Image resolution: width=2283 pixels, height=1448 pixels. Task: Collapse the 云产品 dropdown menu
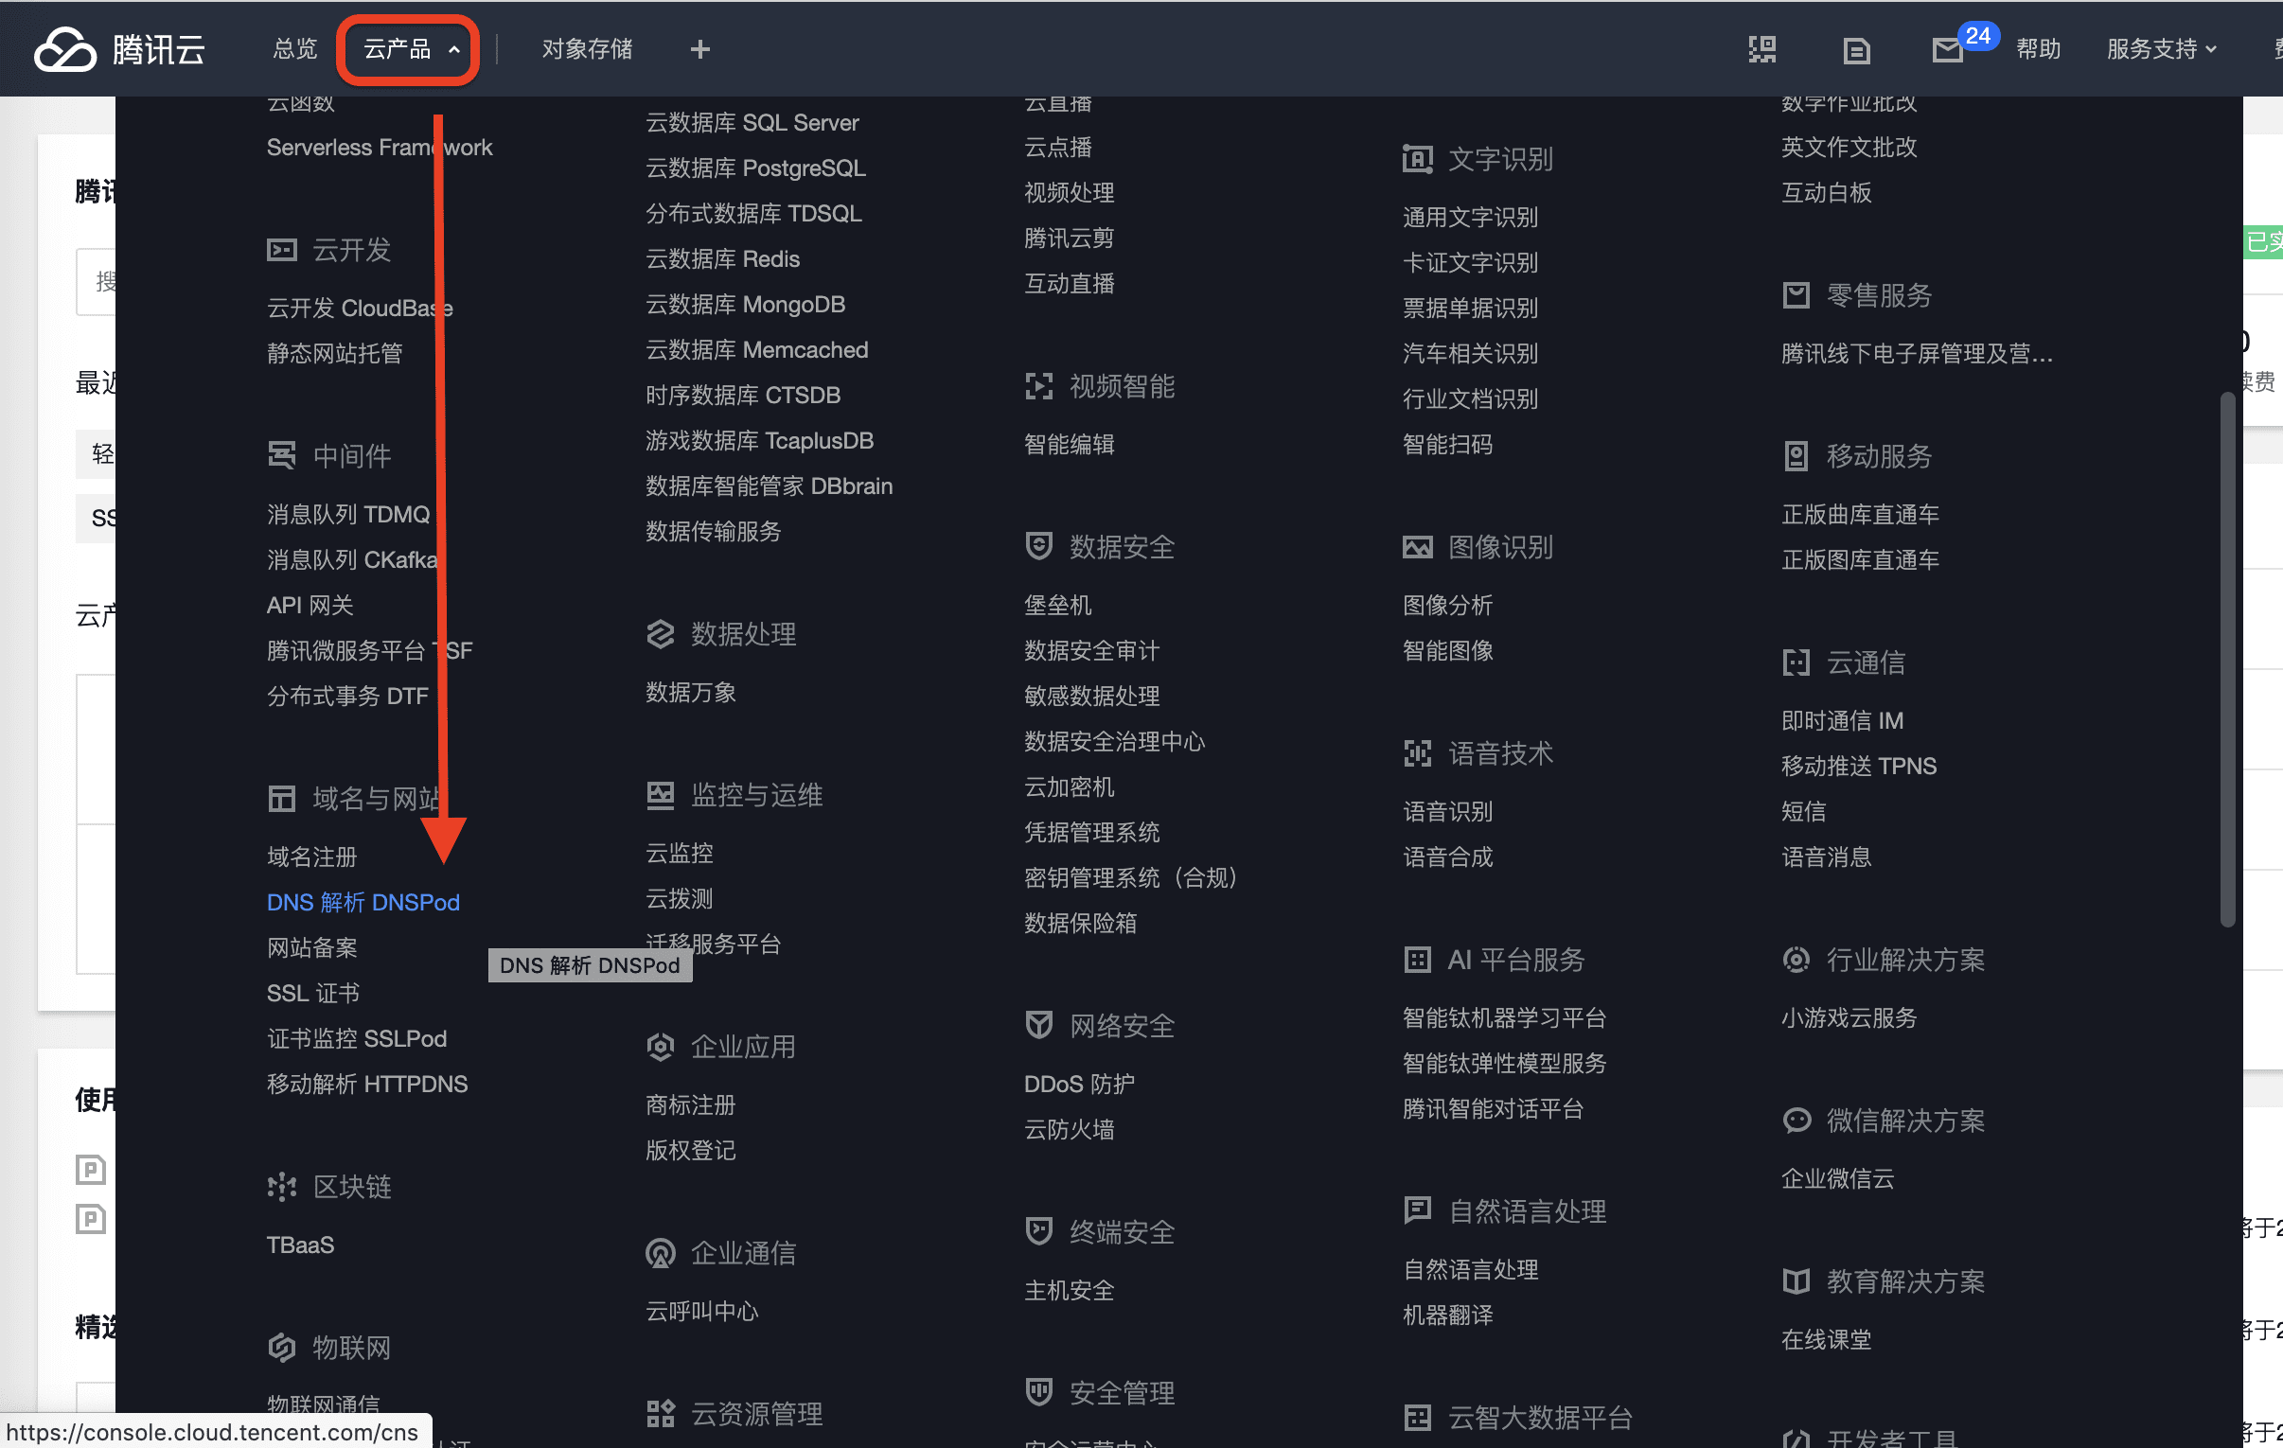[x=410, y=49]
